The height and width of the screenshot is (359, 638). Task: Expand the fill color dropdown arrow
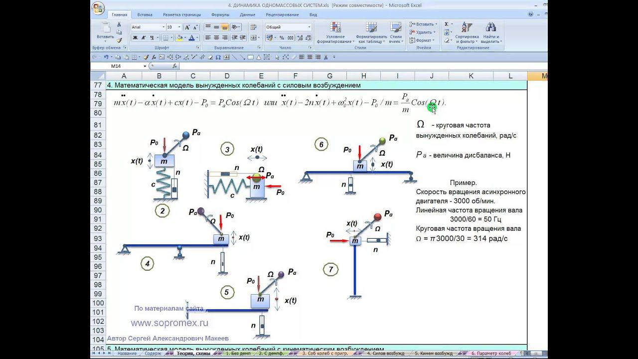pos(185,37)
